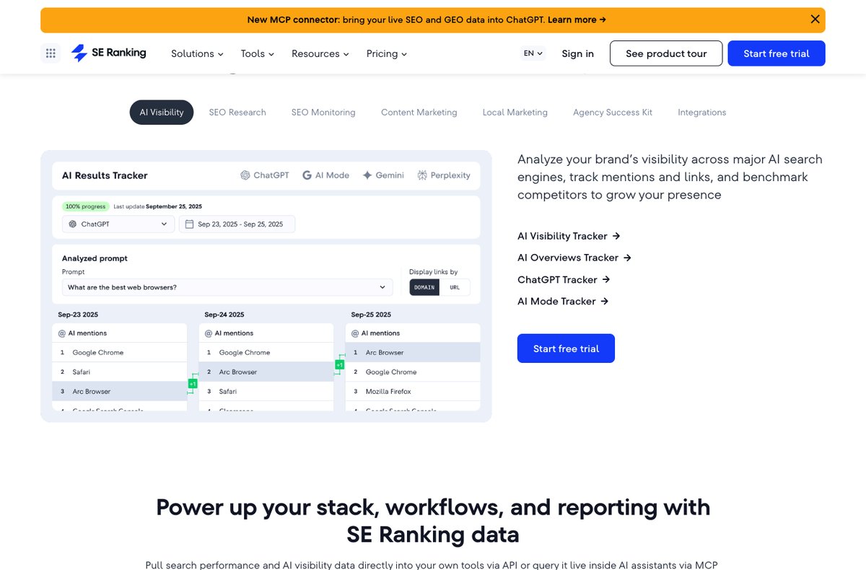Screen dimensions: 866x570
Task: Expand the 'best web browsers' prompt dropdown
Action: tap(227, 287)
